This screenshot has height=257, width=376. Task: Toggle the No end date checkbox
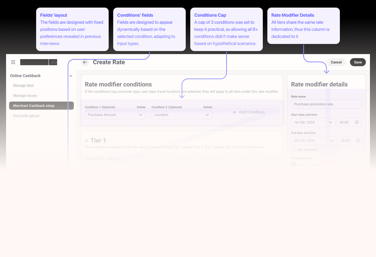[x=294, y=150]
